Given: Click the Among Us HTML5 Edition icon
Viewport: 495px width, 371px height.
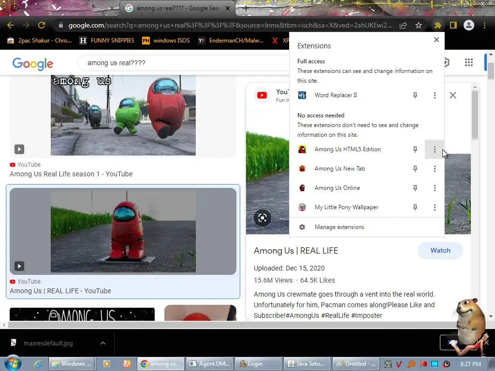Looking at the screenshot, I should coord(302,149).
